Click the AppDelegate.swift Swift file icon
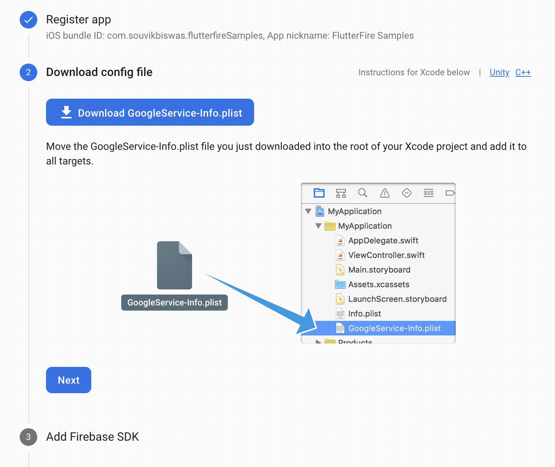This screenshot has height=467, width=555. 340,240
